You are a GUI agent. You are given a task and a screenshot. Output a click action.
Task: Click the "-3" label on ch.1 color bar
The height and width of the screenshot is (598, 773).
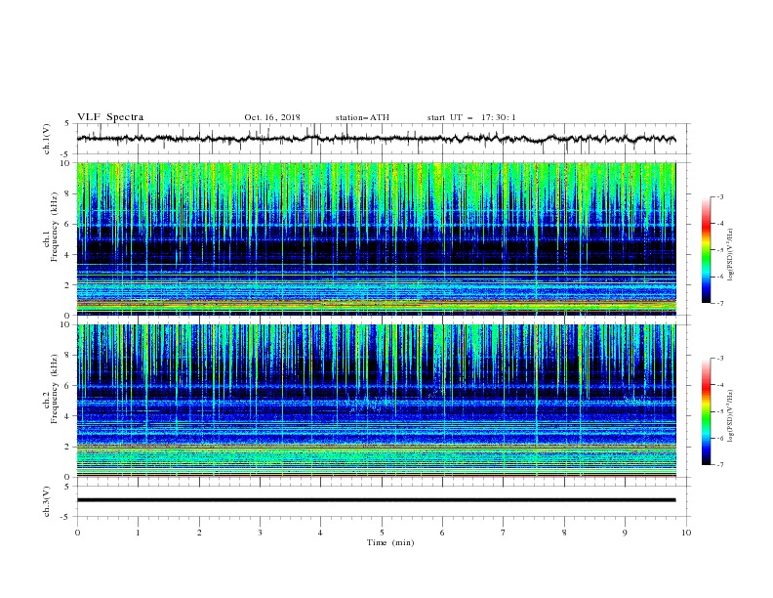point(719,196)
